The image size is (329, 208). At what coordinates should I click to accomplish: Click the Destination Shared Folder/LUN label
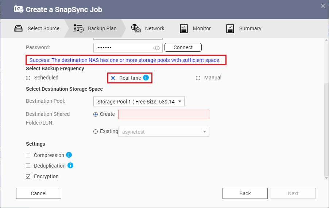(x=48, y=118)
